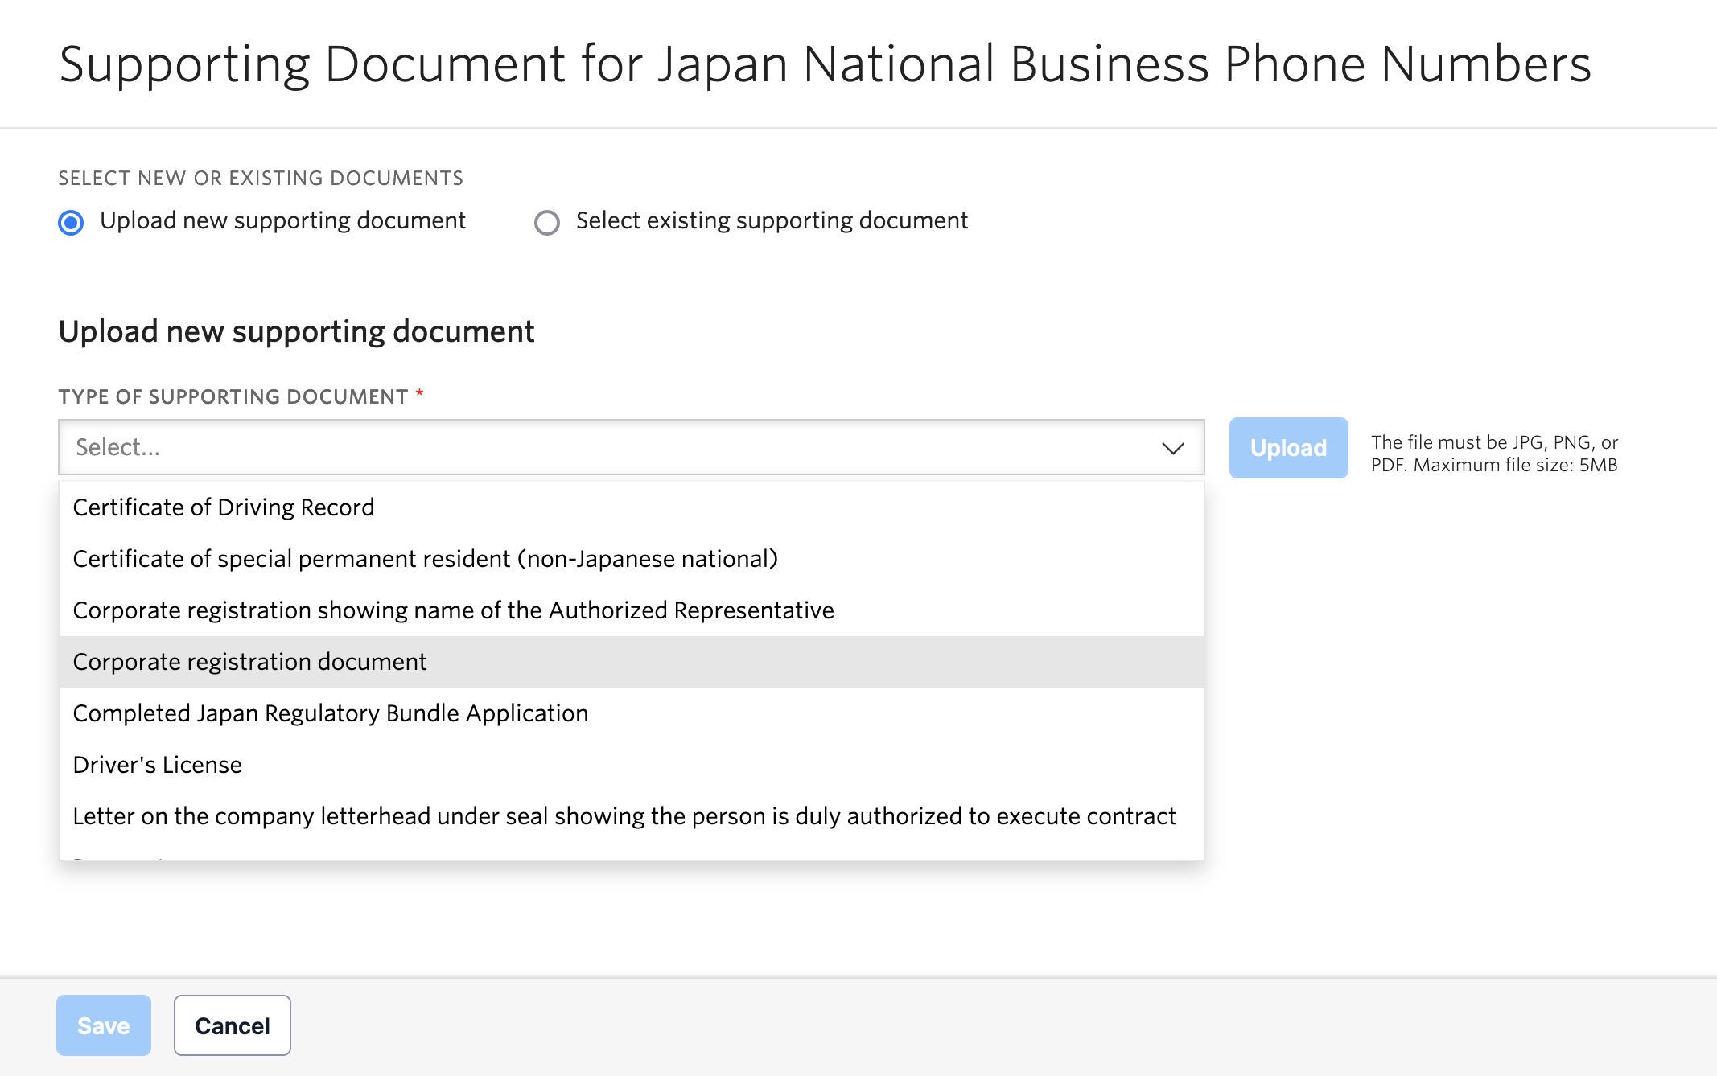Click the Upload button
The width and height of the screenshot is (1717, 1076).
click(1287, 448)
